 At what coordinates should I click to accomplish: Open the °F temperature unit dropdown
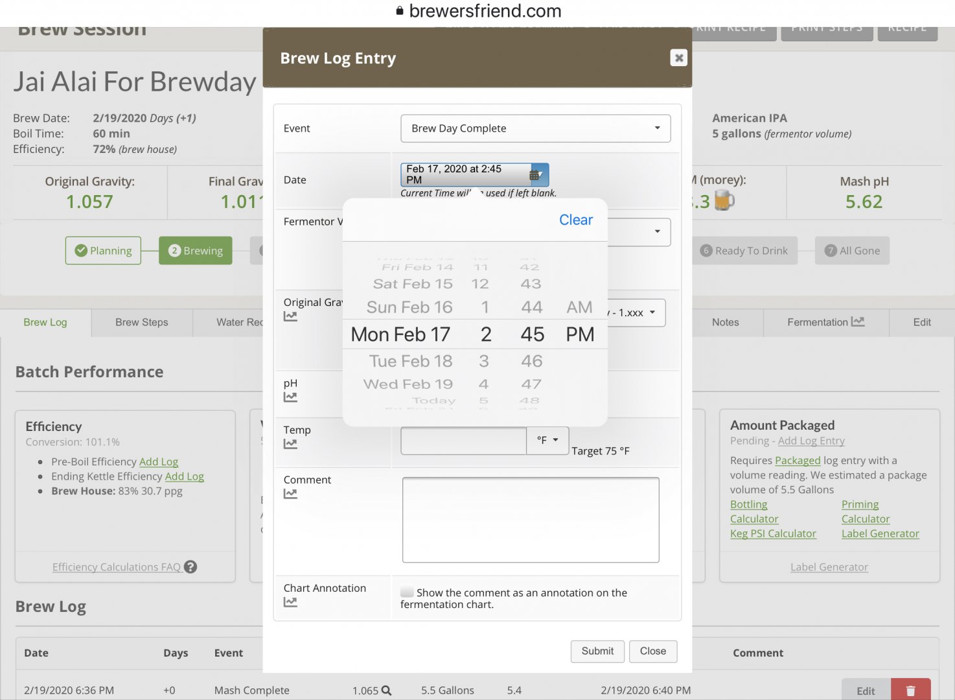pyautogui.click(x=547, y=440)
